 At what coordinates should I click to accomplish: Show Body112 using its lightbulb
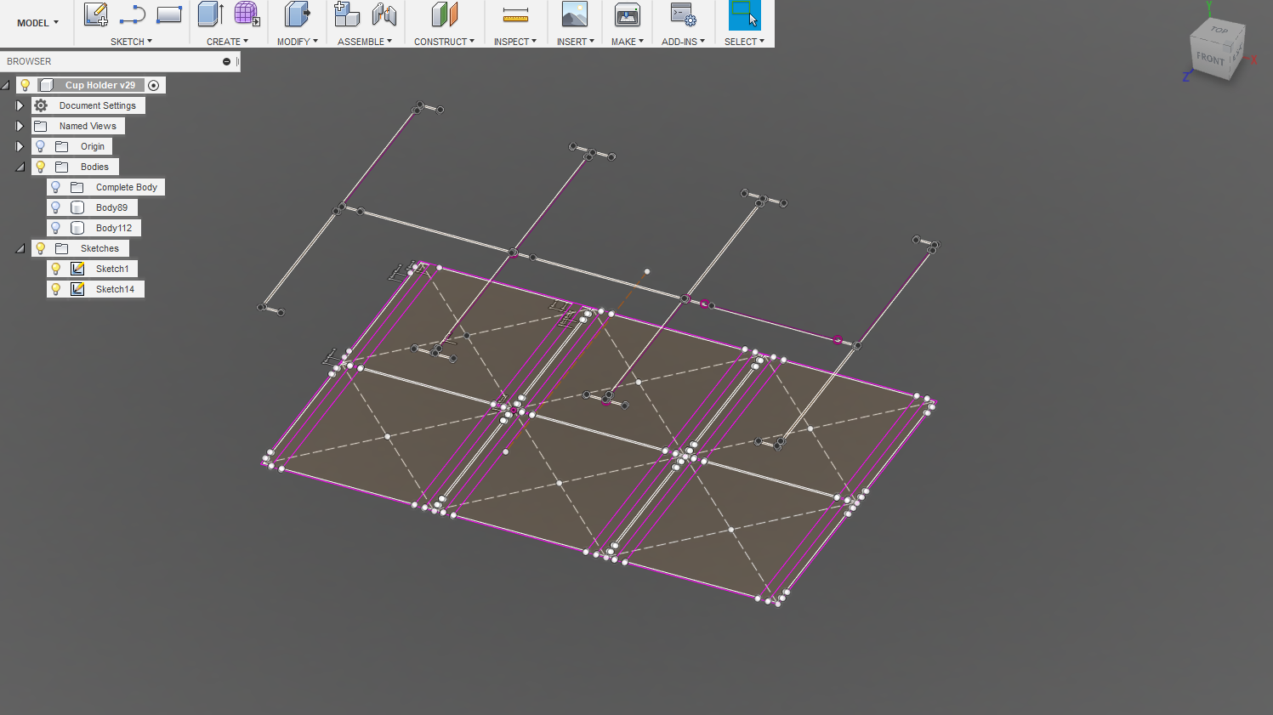click(x=56, y=228)
